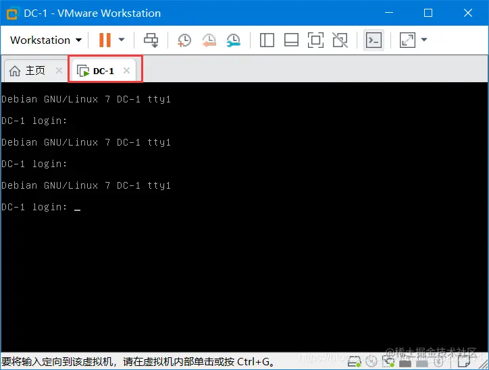Image resolution: width=489 pixels, height=370 pixels.
Task: Close the 主页 home tab
Action: click(x=59, y=71)
